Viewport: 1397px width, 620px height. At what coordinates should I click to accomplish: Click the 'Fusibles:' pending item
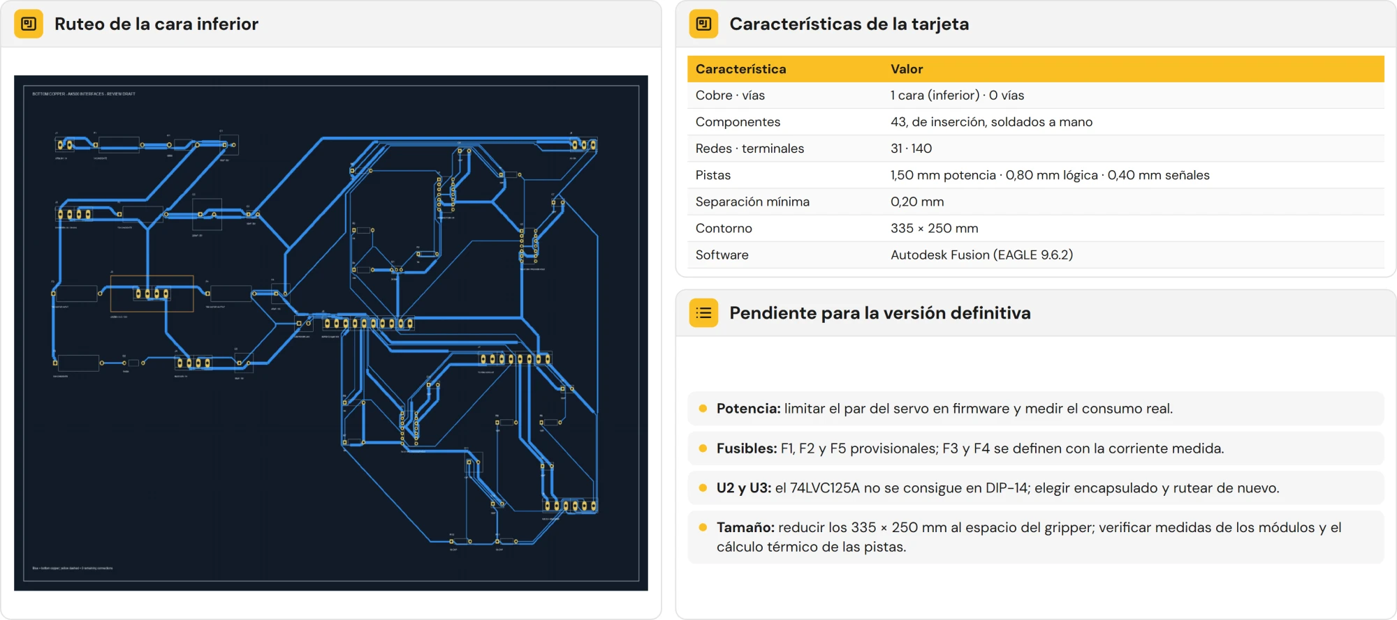click(1036, 448)
